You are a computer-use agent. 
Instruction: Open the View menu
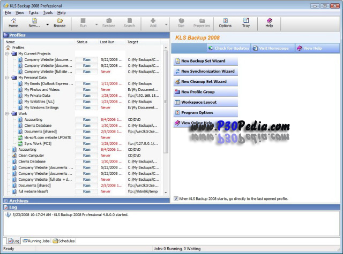(20, 13)
